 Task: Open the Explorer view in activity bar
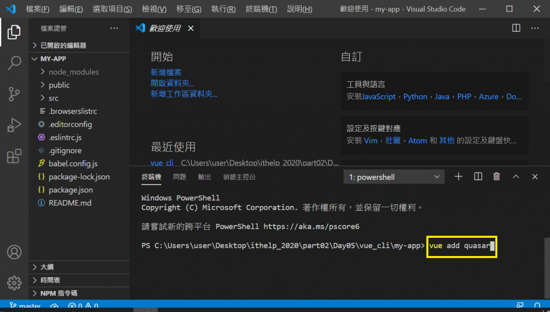[x=14, y=32]
